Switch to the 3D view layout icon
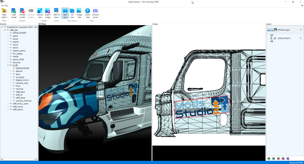Viewport: 304px width, 164px height. (x=72, y=11)
